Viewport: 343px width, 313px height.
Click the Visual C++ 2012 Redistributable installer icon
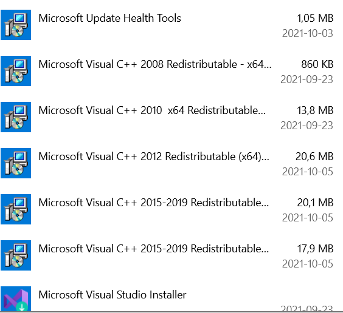click(x=16, y=163)
